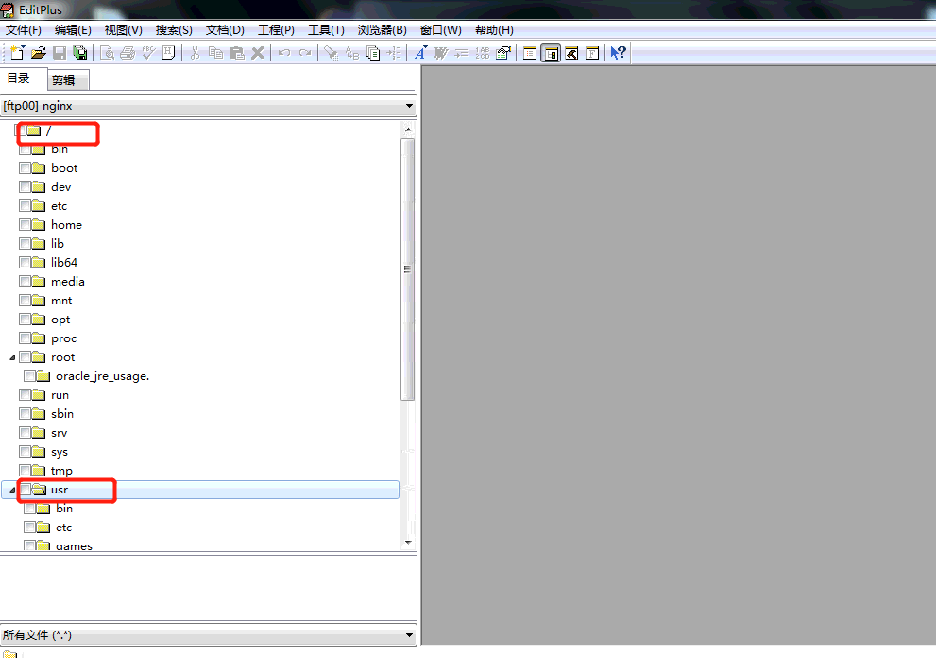Click the Print printer icon
Viewport: 936px width, 658px height.
click(128, 53)
